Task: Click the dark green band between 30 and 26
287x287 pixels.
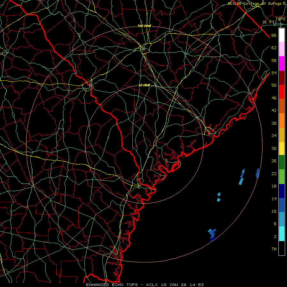Action: 282,162
